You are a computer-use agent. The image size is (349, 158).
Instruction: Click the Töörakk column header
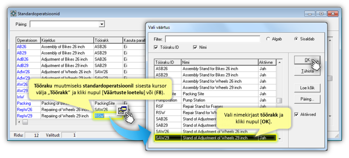tap(108, 40)
